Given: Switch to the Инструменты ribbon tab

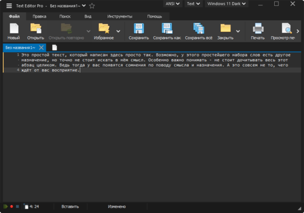Looking at the screenshot, I should click(x=120, y=17).
